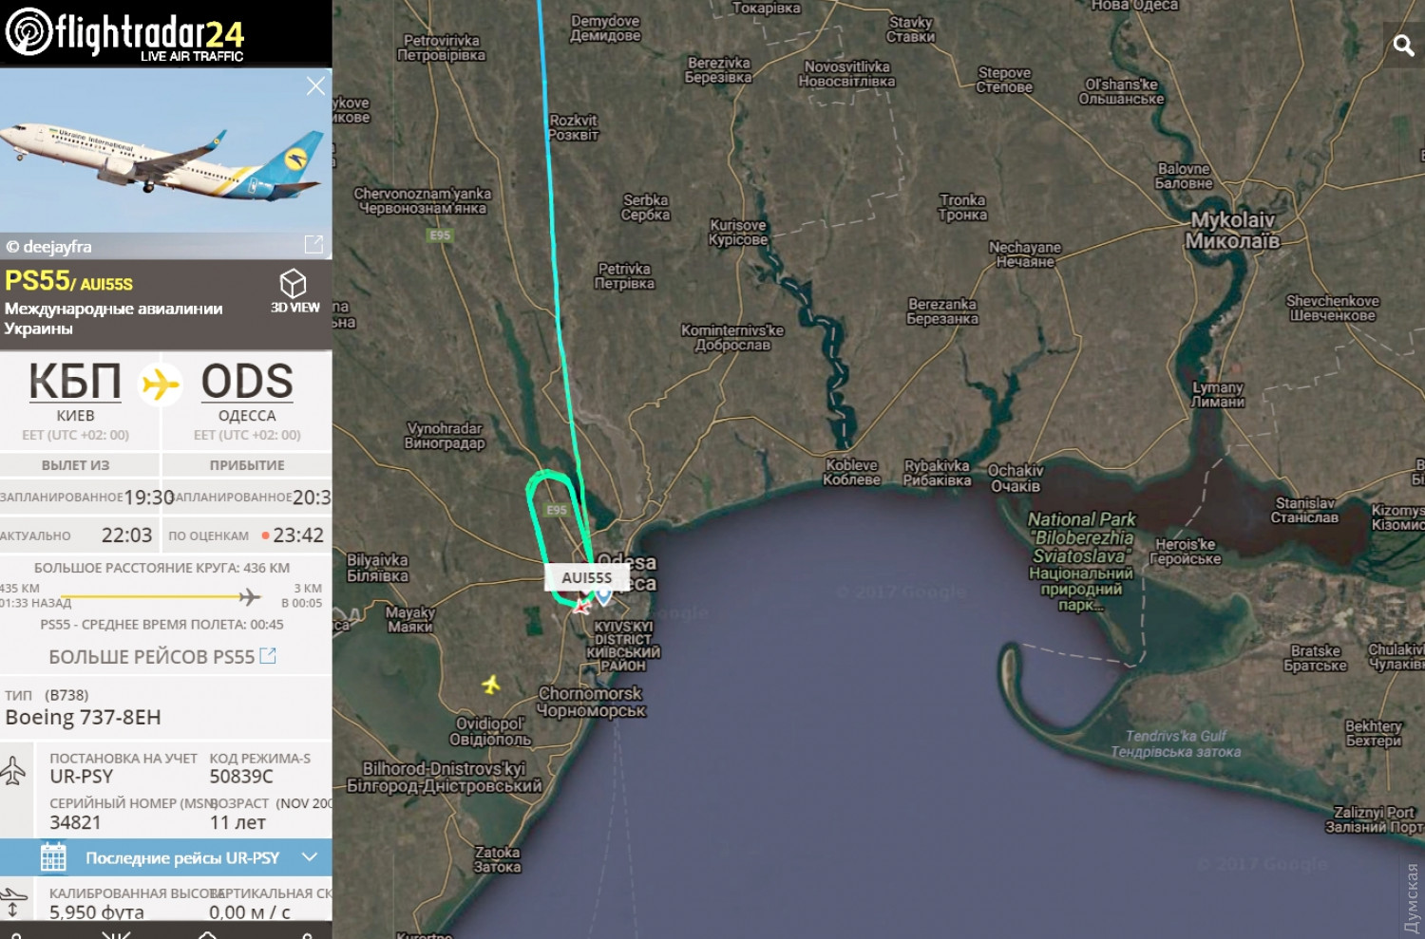This screenshot has width=1425, height=939.
Task: Click the Flightradar24 logo
Action: (x=124, y=34)
